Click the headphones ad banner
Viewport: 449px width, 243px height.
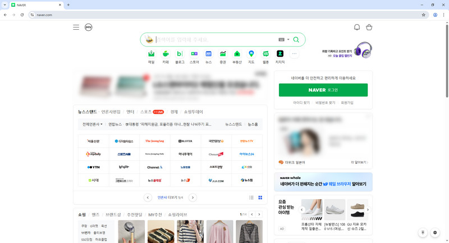pyautogui.click(x=347, y=51)
